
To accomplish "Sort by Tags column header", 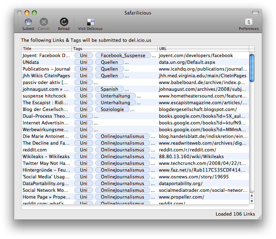I will 115,49.
